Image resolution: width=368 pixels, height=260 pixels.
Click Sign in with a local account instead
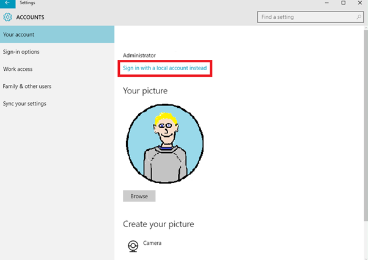pos(165,68)
